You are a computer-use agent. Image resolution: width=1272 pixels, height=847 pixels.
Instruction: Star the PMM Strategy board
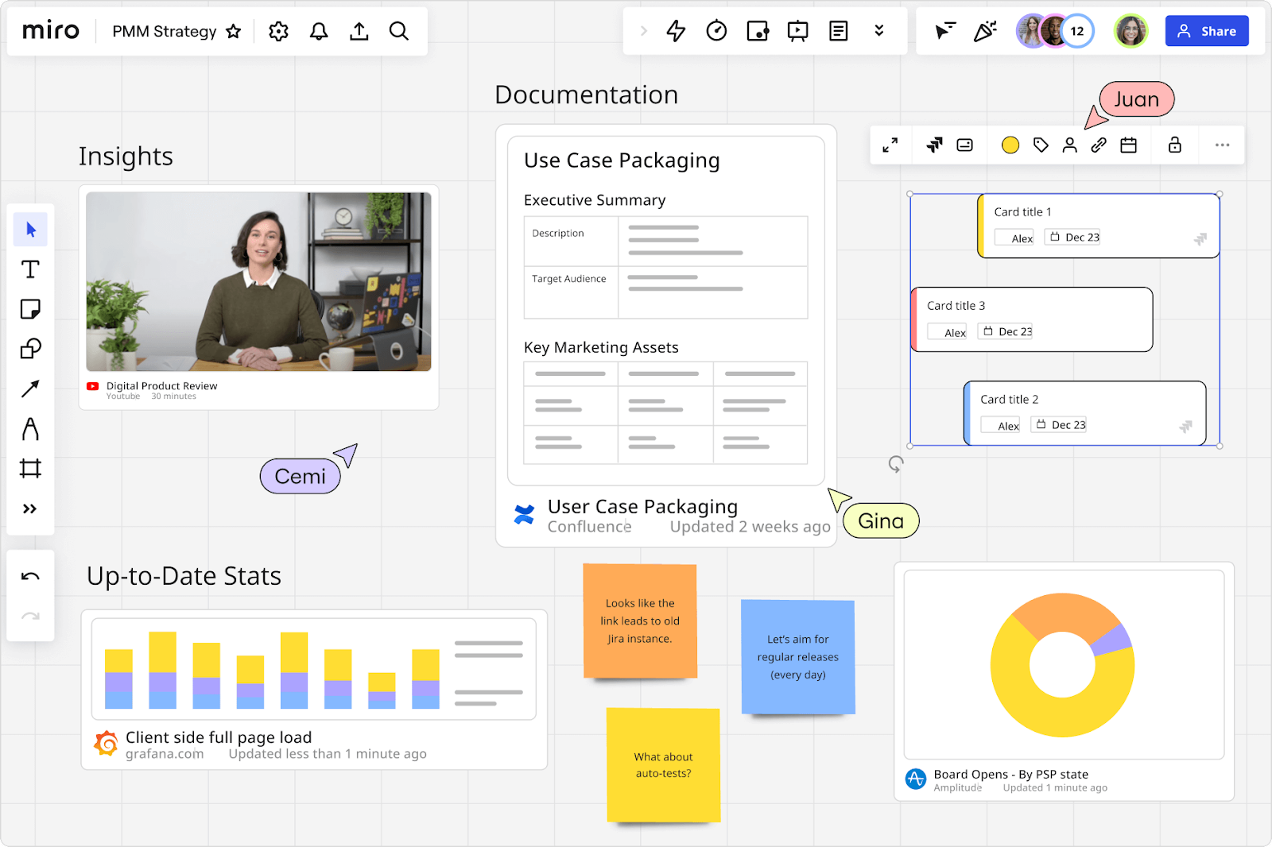point(233,32)
